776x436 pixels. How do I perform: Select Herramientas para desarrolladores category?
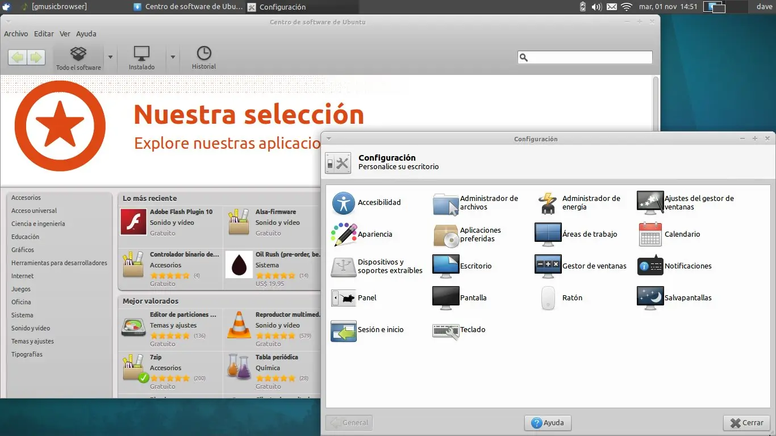(59, 263)
